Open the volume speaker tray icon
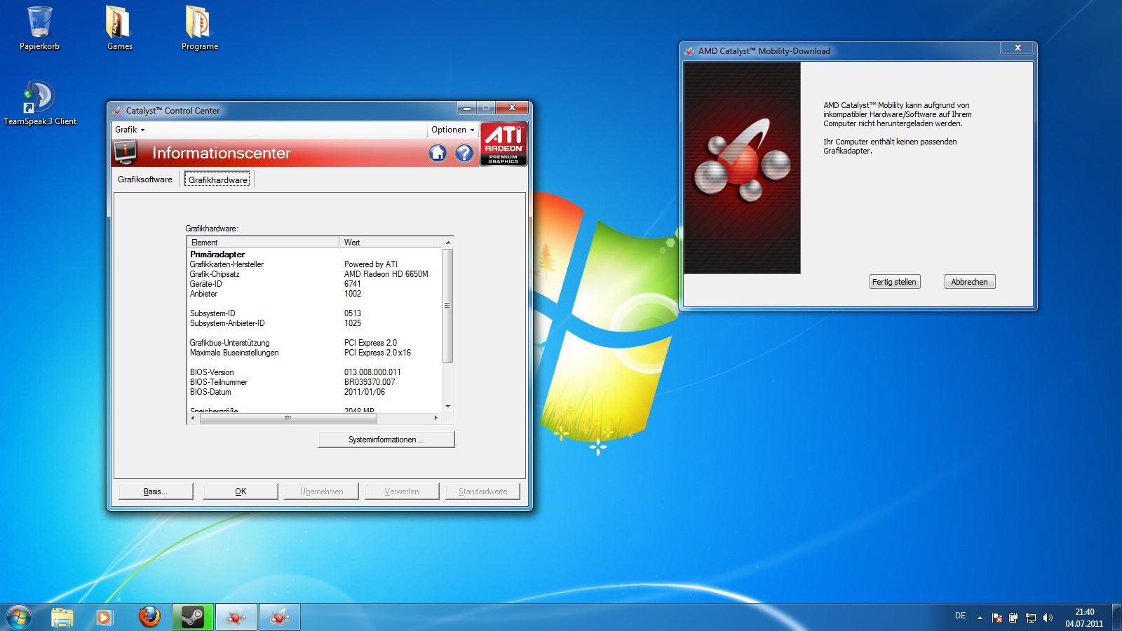1122x631 pixels. coord(1048,618)
